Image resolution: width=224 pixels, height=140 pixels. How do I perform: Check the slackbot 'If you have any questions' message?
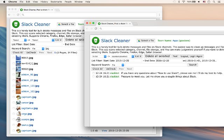coord(93,73)
